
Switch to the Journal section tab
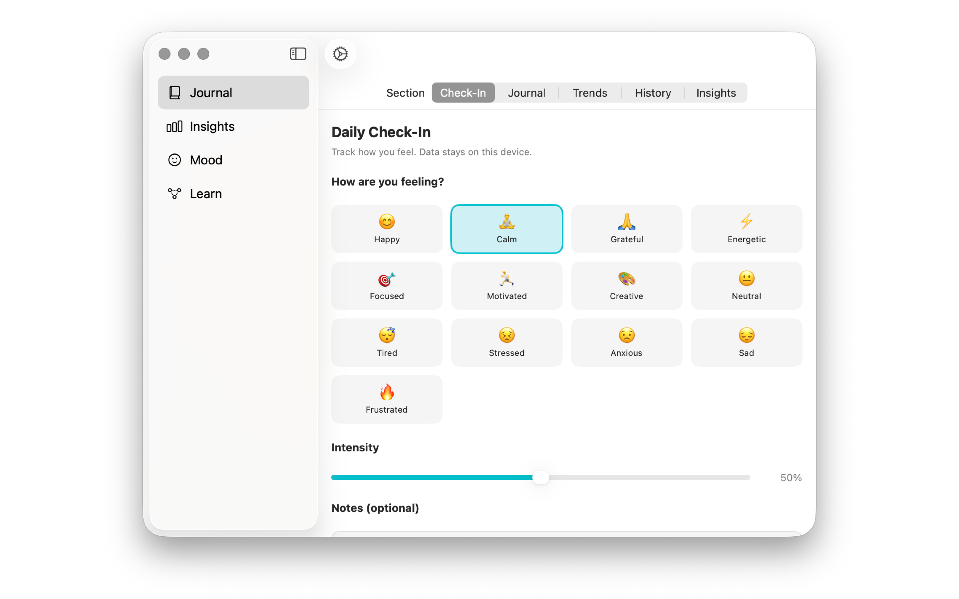pyautogui.click(x=526, y=93)
